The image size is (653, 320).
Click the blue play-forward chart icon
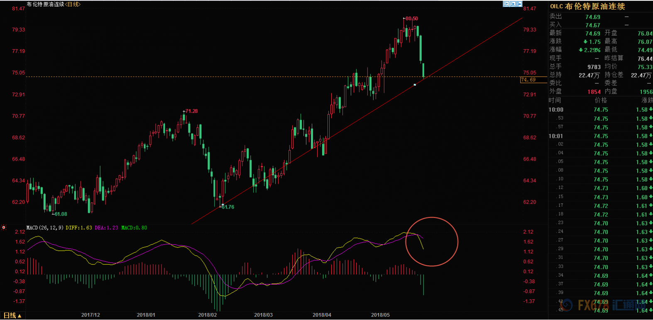pos(512,4)
